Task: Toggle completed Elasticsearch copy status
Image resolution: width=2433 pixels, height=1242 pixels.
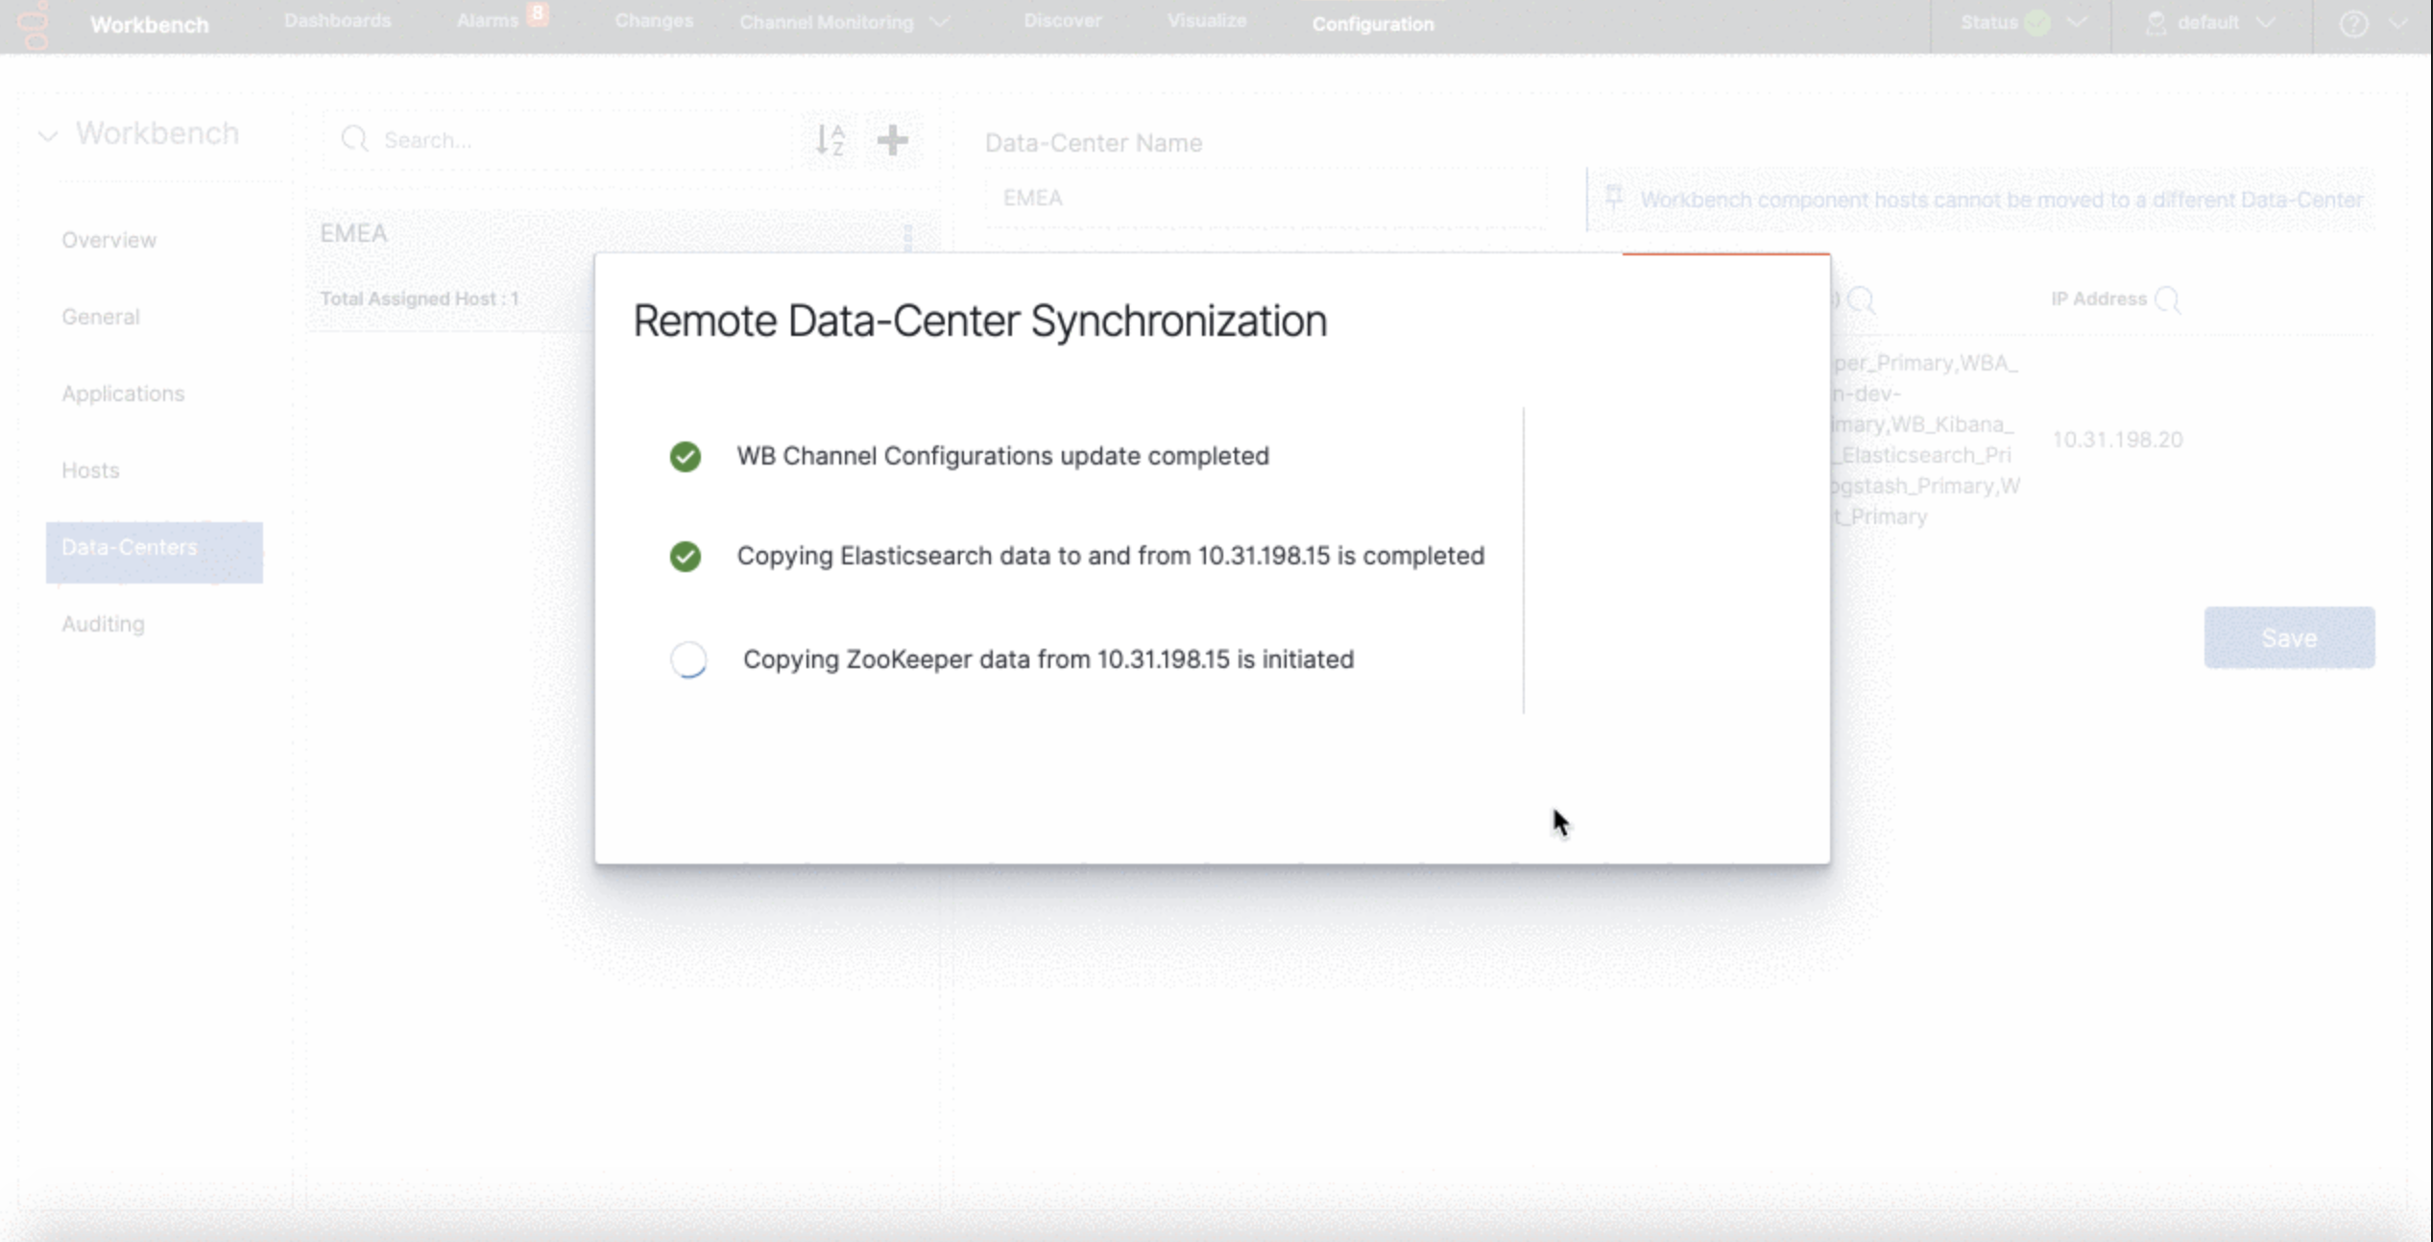Action: point(685,555)
